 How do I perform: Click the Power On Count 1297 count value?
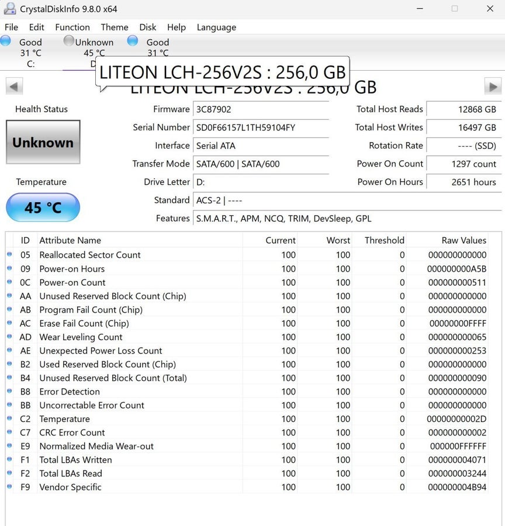(x=464, y=164)
